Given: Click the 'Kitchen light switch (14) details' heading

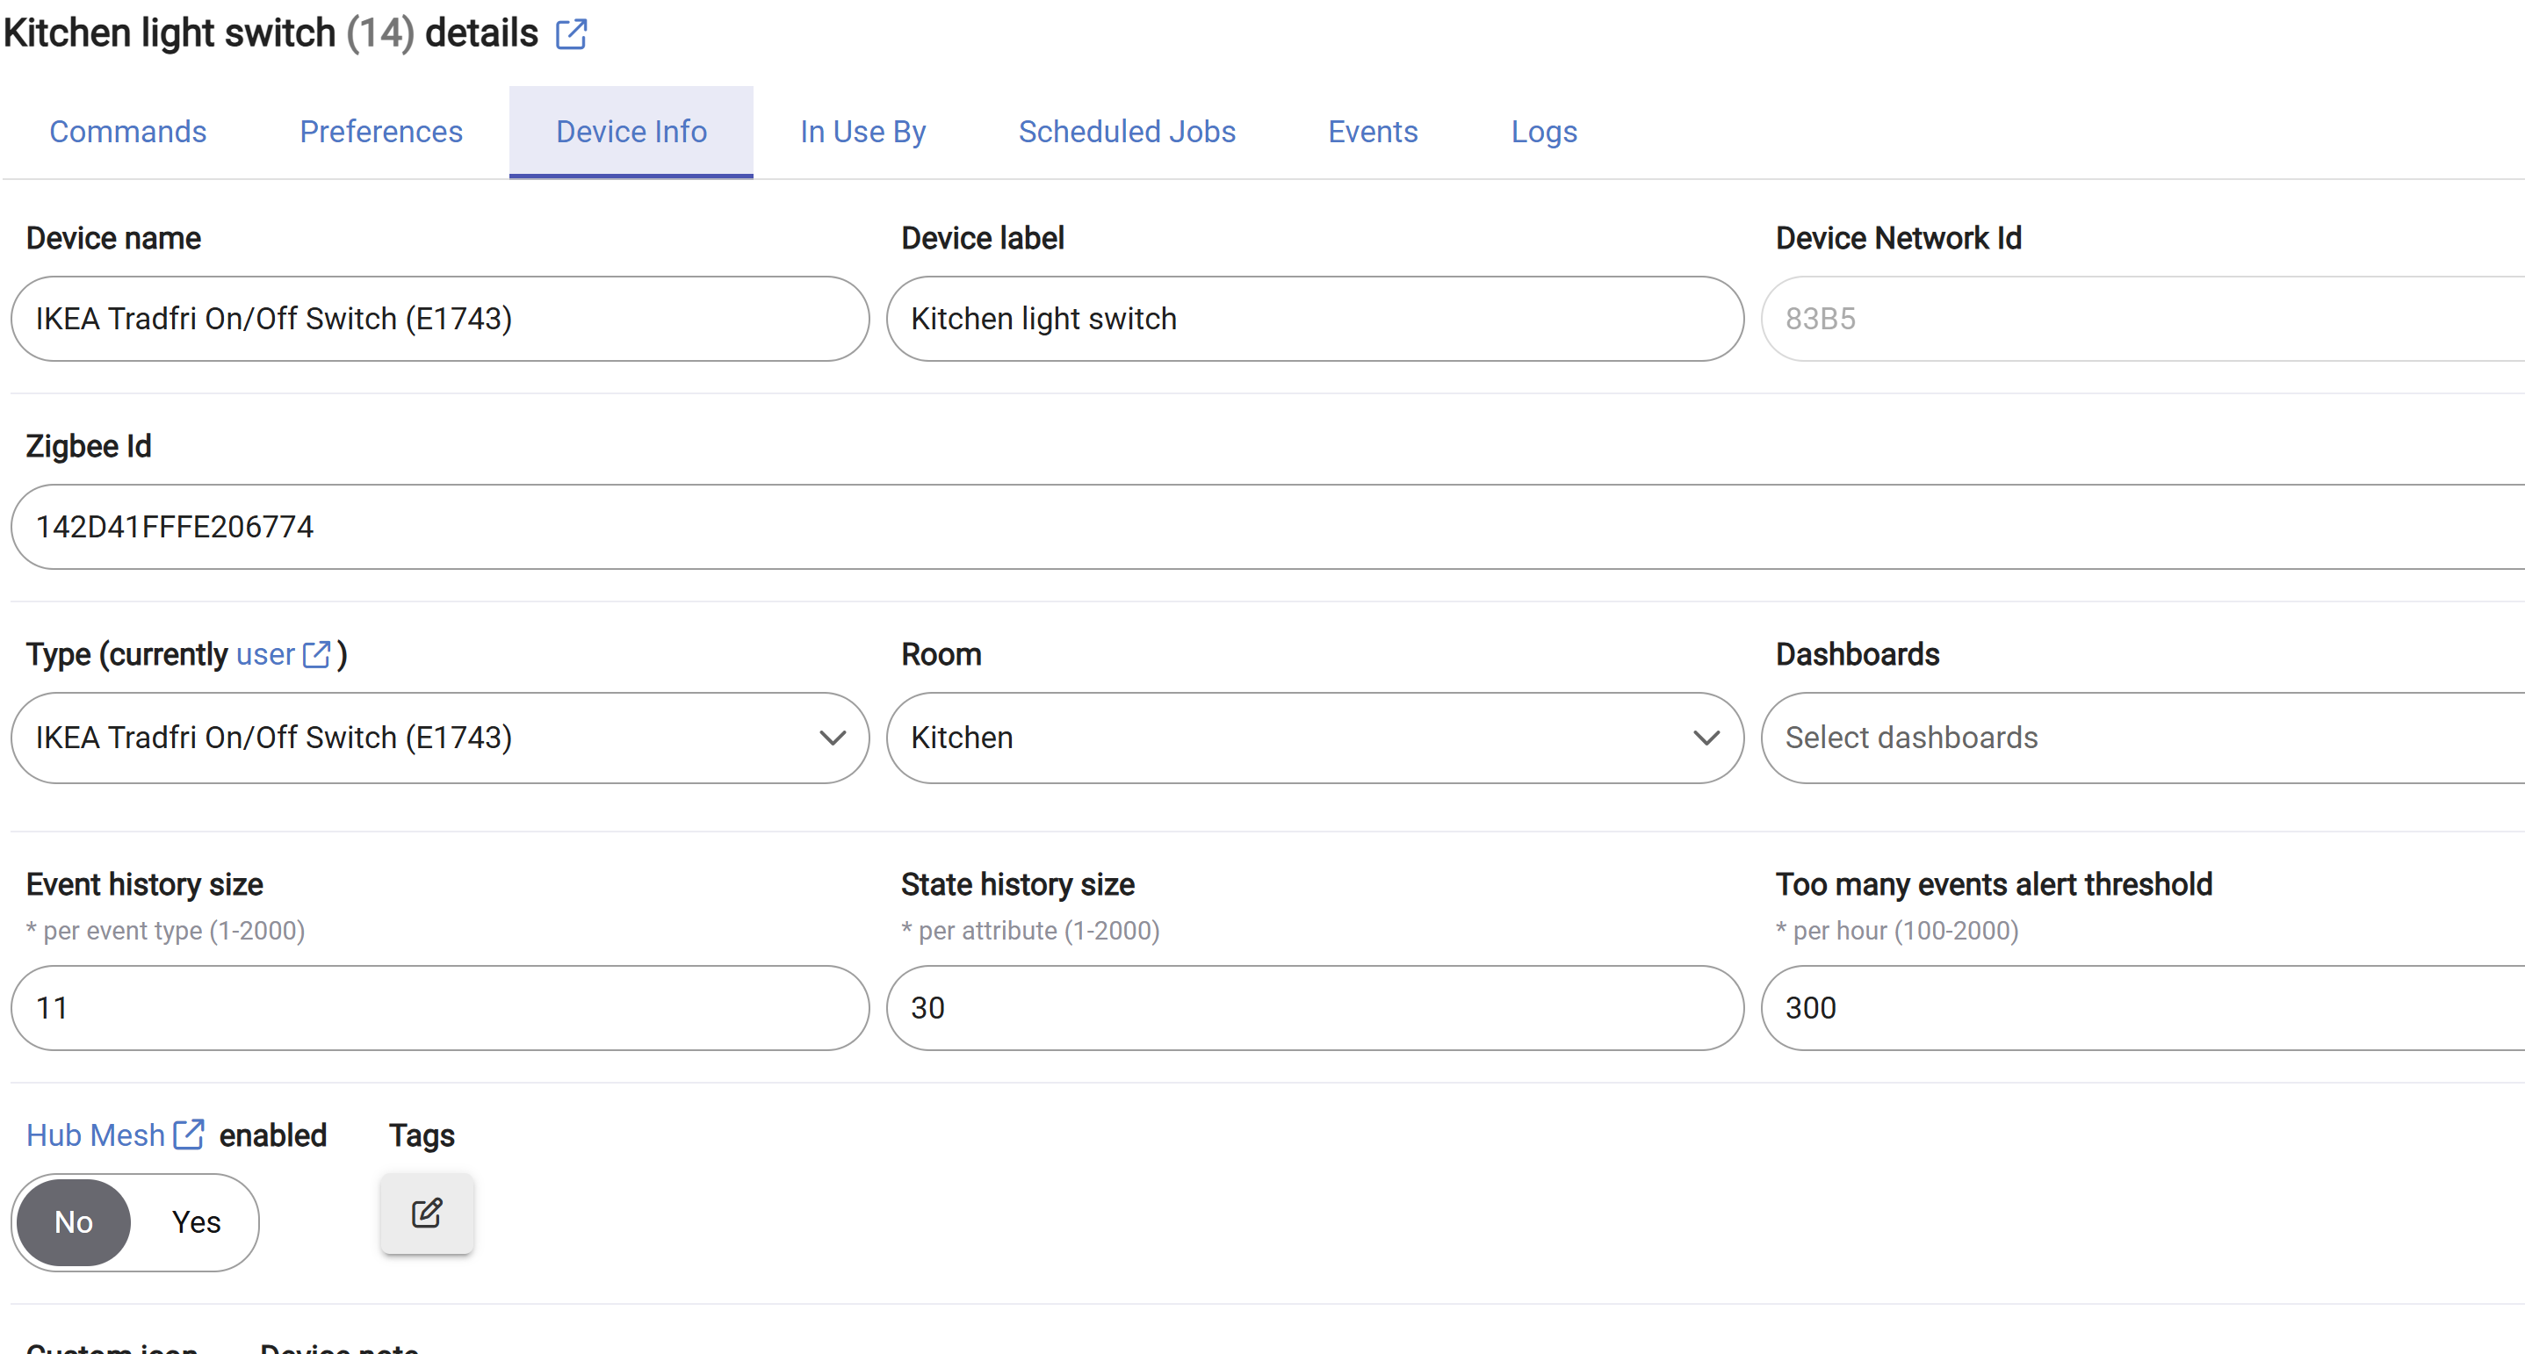Looking at the screenshot, I should coord(271,34).
